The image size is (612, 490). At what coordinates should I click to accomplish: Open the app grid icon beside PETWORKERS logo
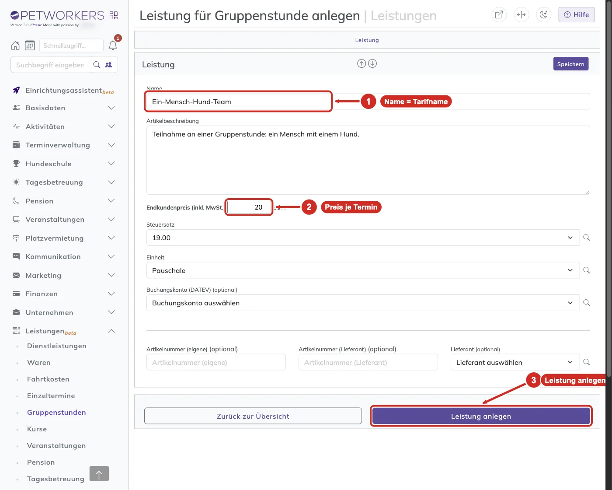[114, 15]
